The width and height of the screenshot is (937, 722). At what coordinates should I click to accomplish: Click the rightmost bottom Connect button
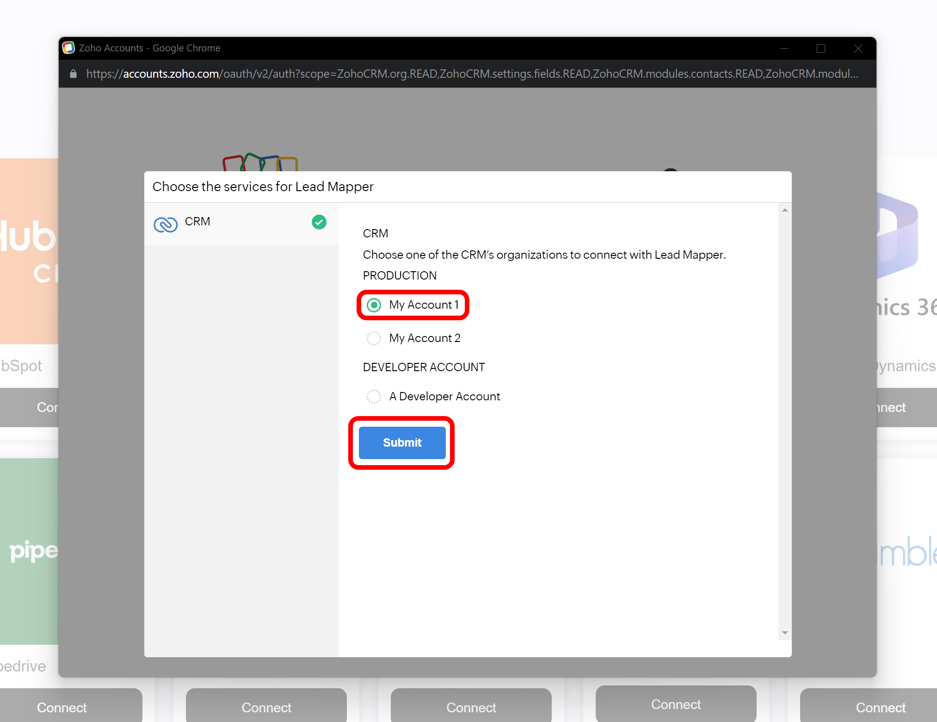click(869, 705)
